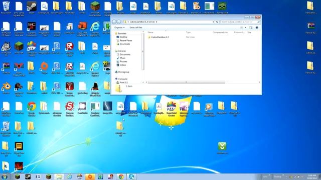Select the image lightning thumbnail desktop icon
Screen dimensions: 321x180
(108, 108)
